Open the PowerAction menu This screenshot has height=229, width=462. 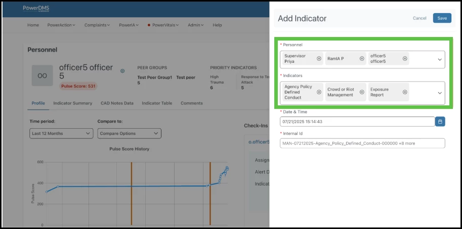coord(61,25)
